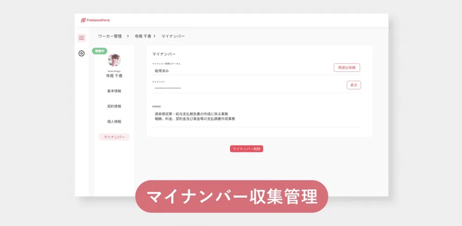Click chevron after 寺尾 千香
This screenshot has width=462, height=226.
tap(154, 36)
